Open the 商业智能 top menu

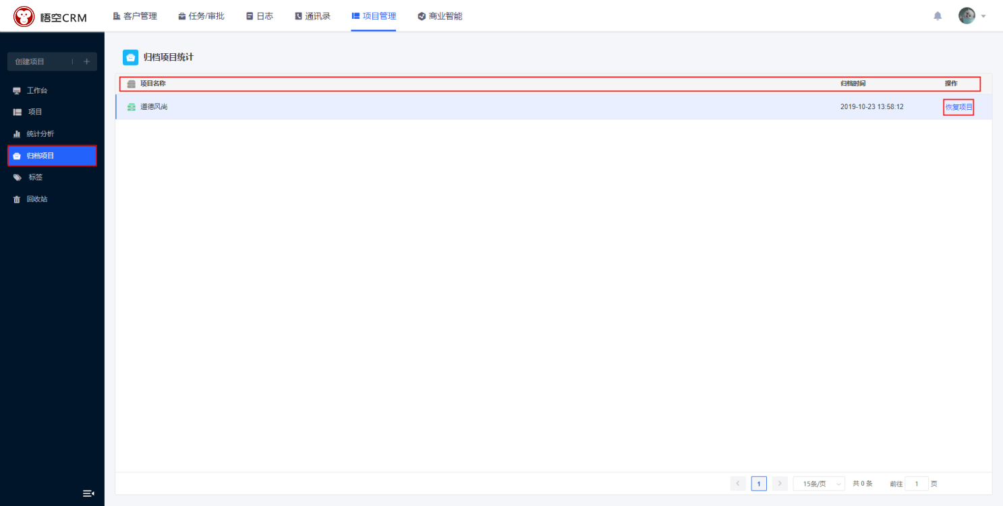(440, 16)
